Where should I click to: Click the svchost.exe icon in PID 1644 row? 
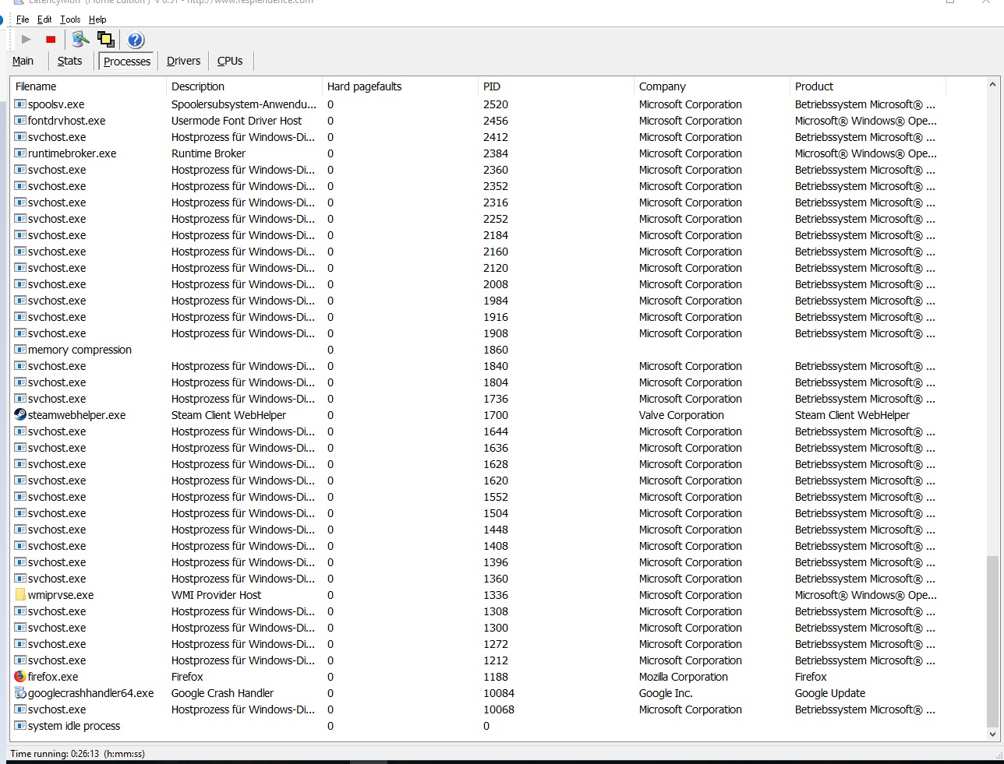click(20, 431)
